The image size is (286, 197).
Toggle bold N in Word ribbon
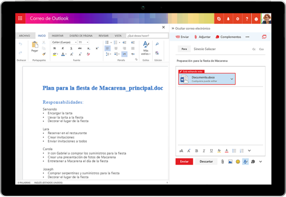pyautogui.click(x=55, y=49)
